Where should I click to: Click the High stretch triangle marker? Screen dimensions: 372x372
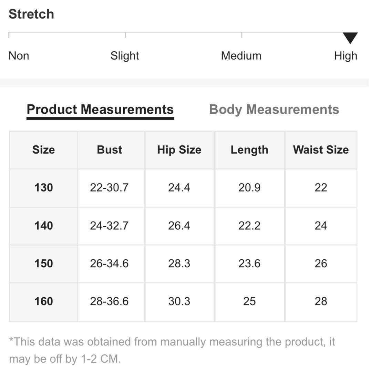coord(350,38)
